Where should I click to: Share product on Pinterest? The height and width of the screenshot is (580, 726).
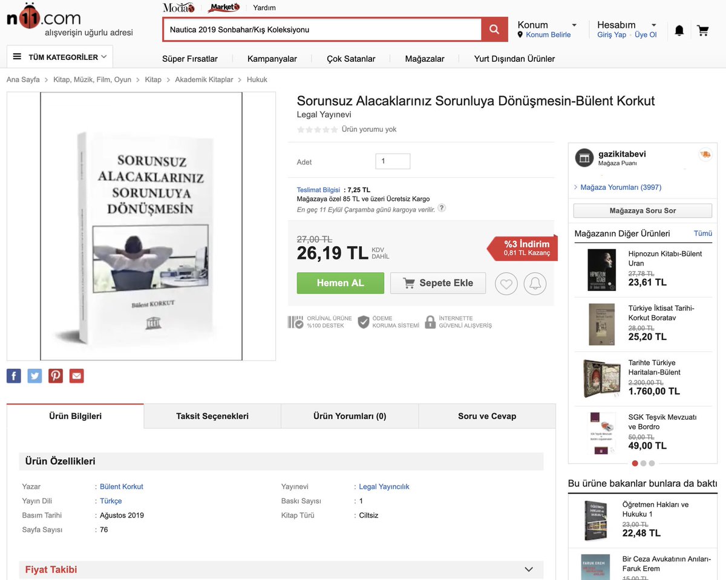[x=56, y=376]
